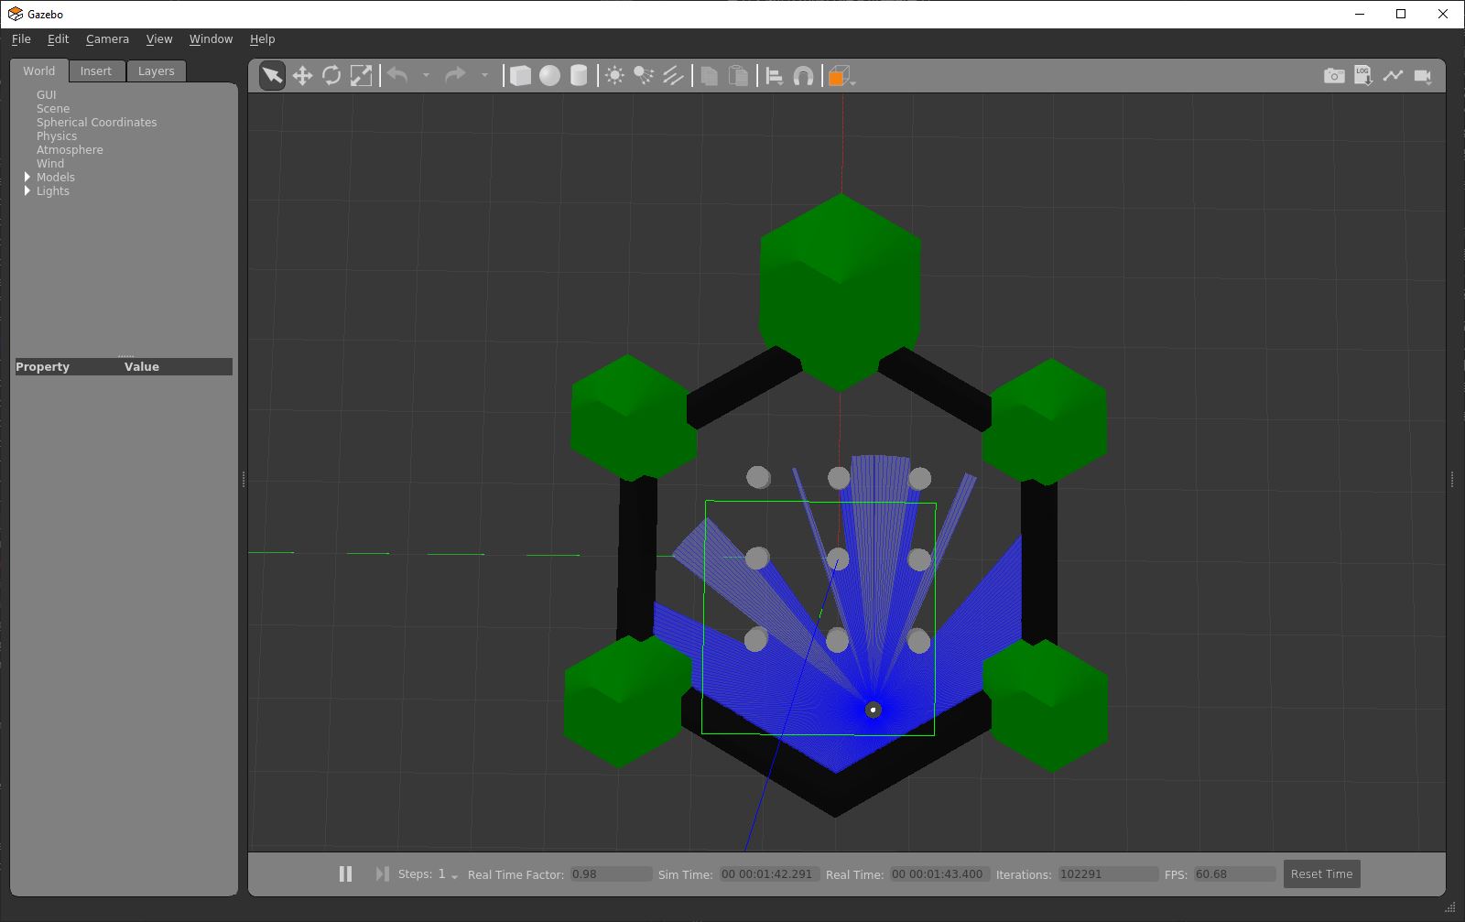Select the translate mode tool
Image resolution: width=1465 pixels, height=922 pixels.
[302, 76]
